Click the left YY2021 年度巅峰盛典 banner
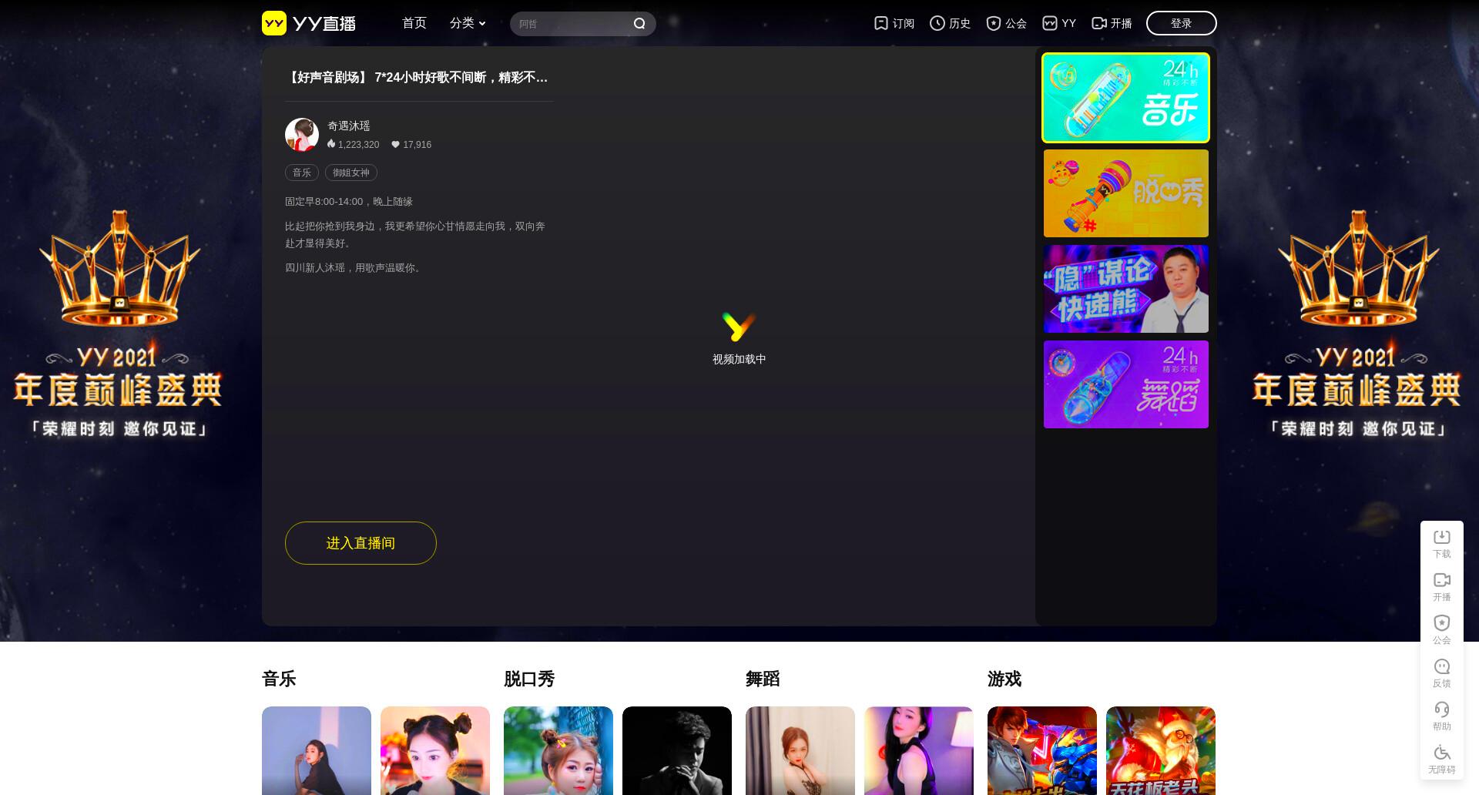The height and width of the screenshot is (795, 1479). click(x=118, y=324)
